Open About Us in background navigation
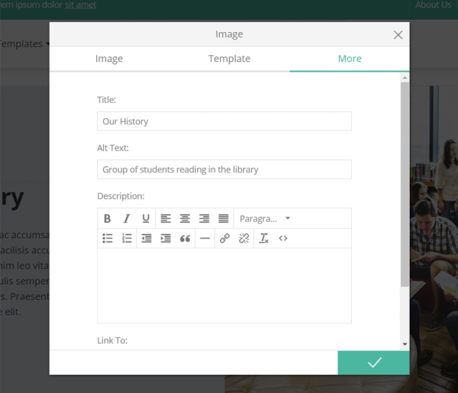 point(434,5)
